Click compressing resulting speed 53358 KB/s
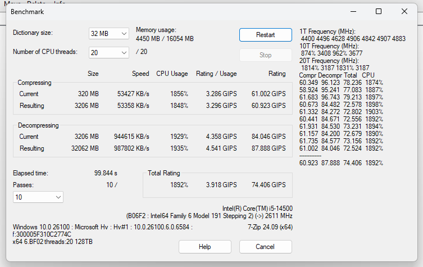 click(x=133, y=106)
